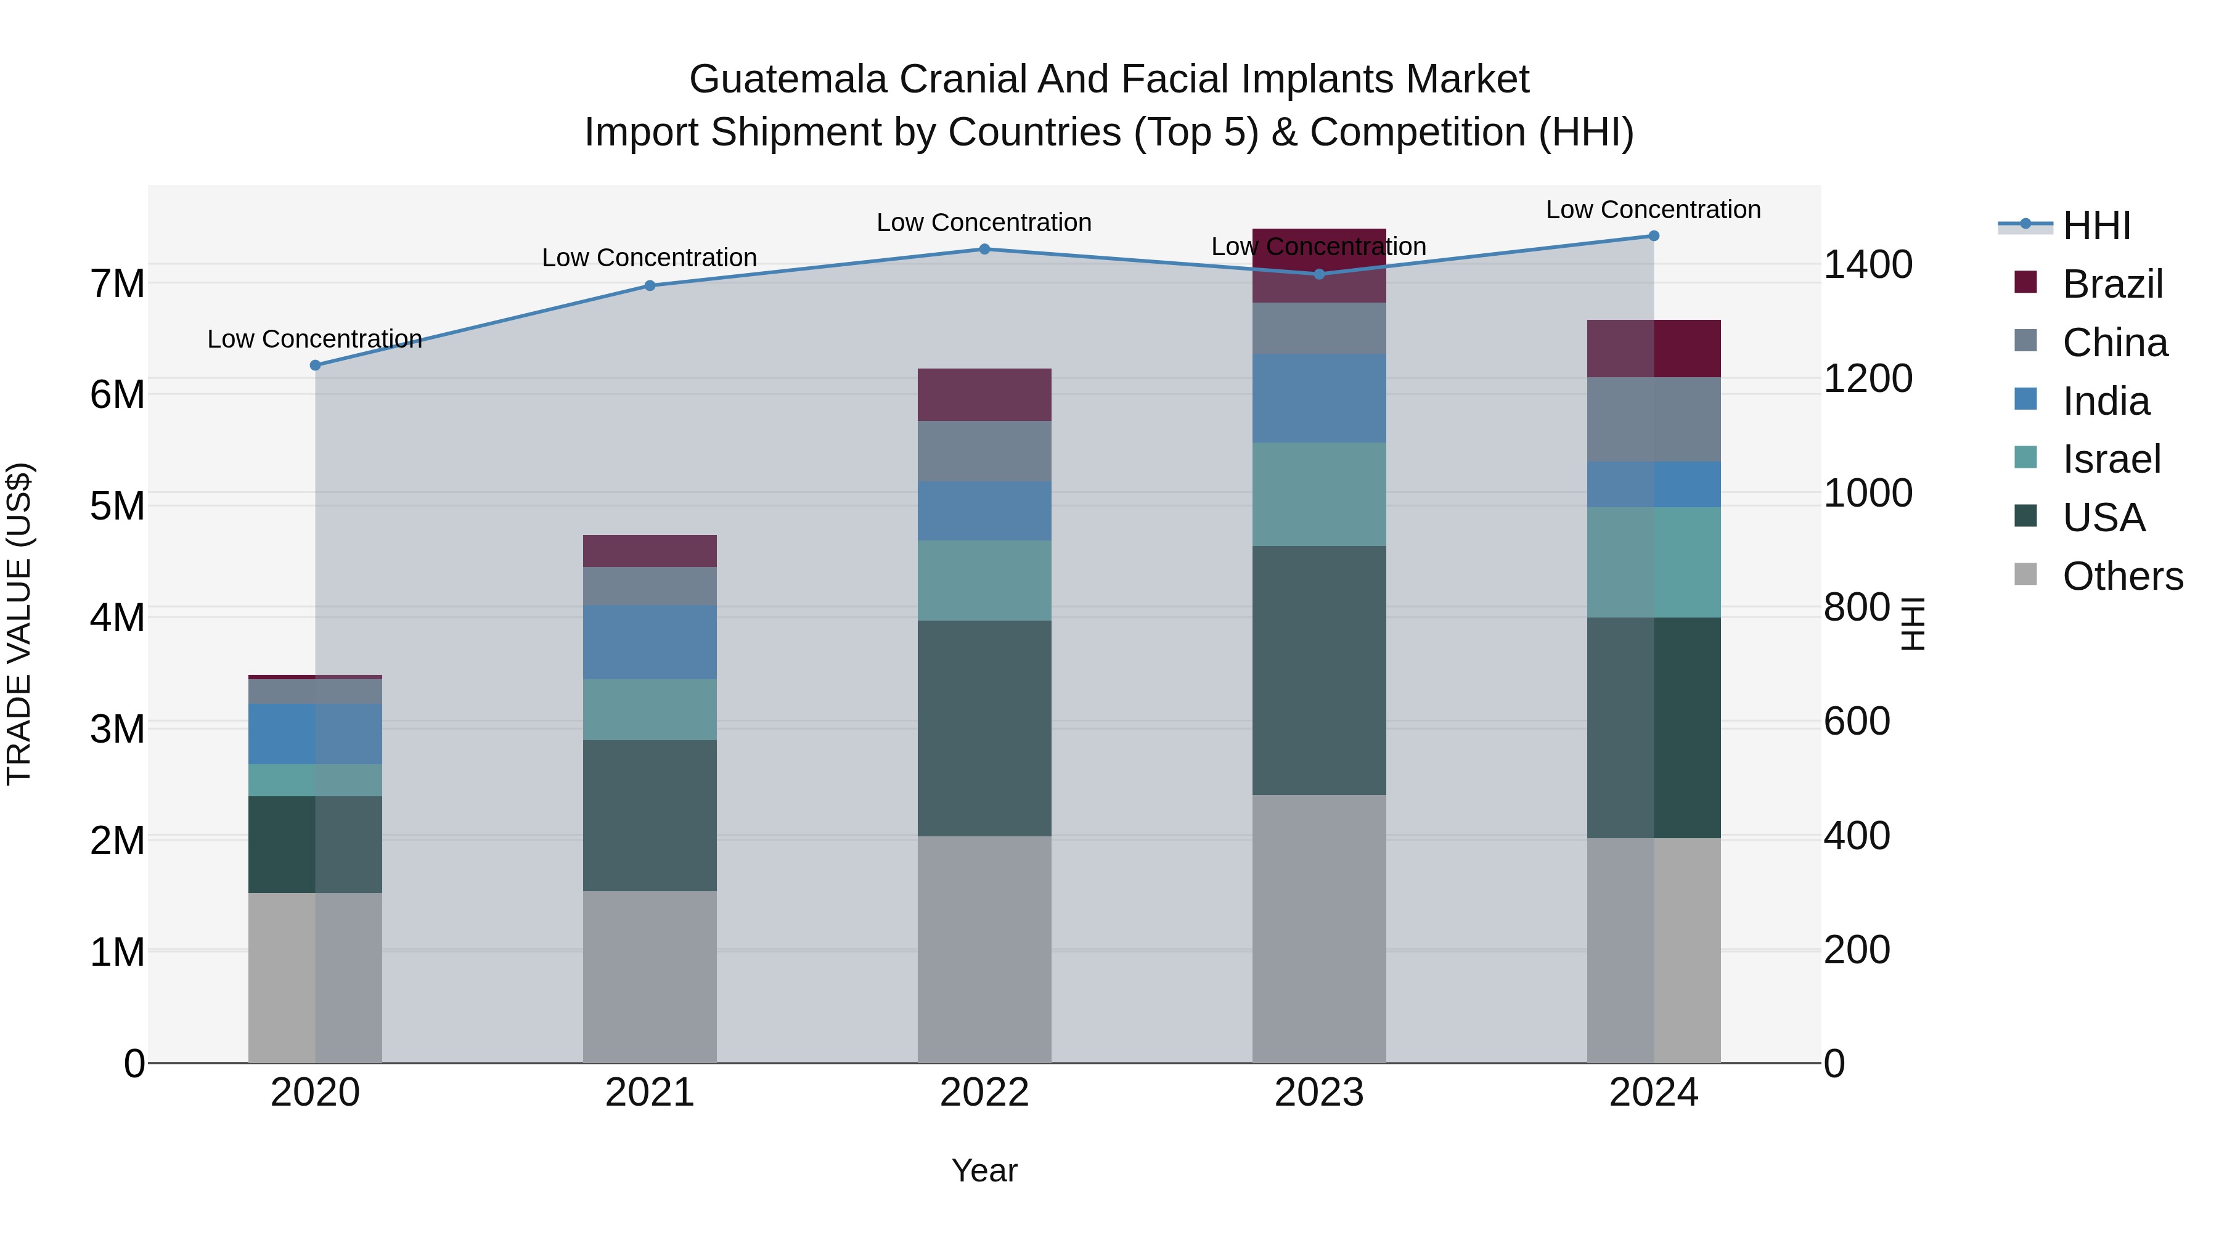Click the 7M trade value axis tick
Screen dimensions: 2219x1248
pos(118,283)
